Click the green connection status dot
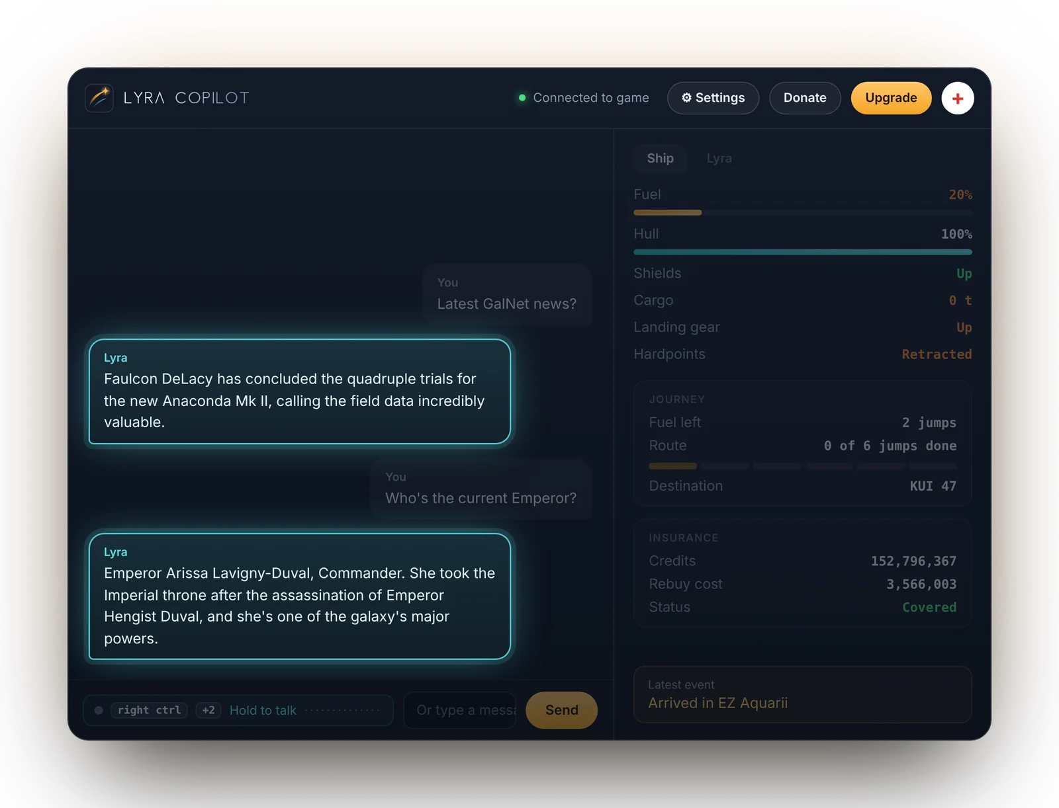The image size is (1059, 808). [522, 98]
